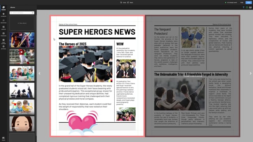Viewport: 253px width, 142px height.
Task: Select the SUPER HEROES NEWS headline
Action: tap(97, 32)
